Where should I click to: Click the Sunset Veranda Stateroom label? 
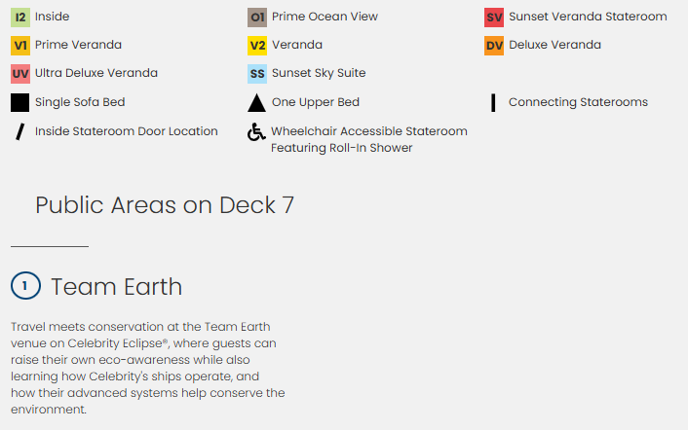click(588, 17)
